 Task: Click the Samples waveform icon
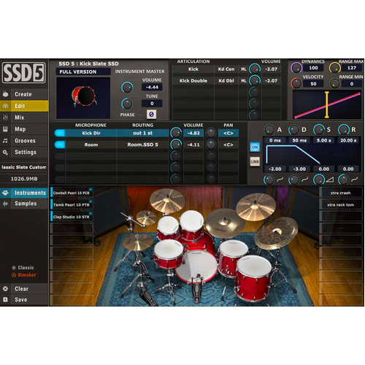coord(5,204)
